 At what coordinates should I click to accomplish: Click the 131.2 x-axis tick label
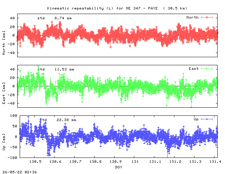point(175,162)
